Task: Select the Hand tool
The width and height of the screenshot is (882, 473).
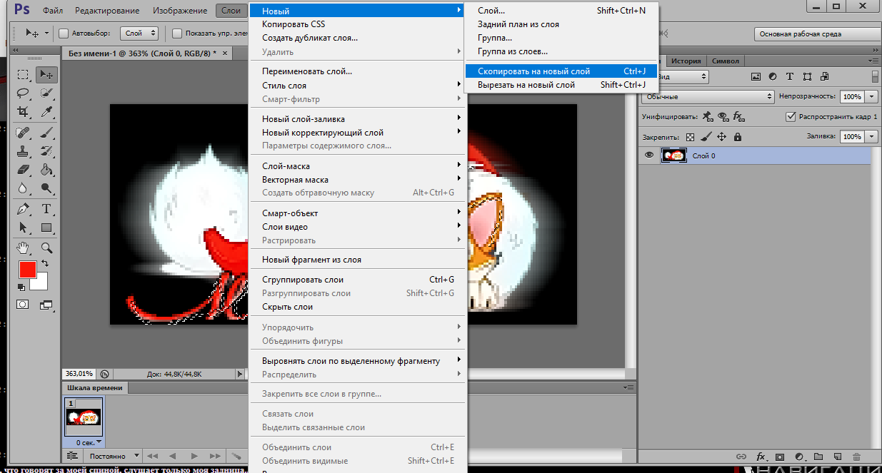Action: [24, 248]
